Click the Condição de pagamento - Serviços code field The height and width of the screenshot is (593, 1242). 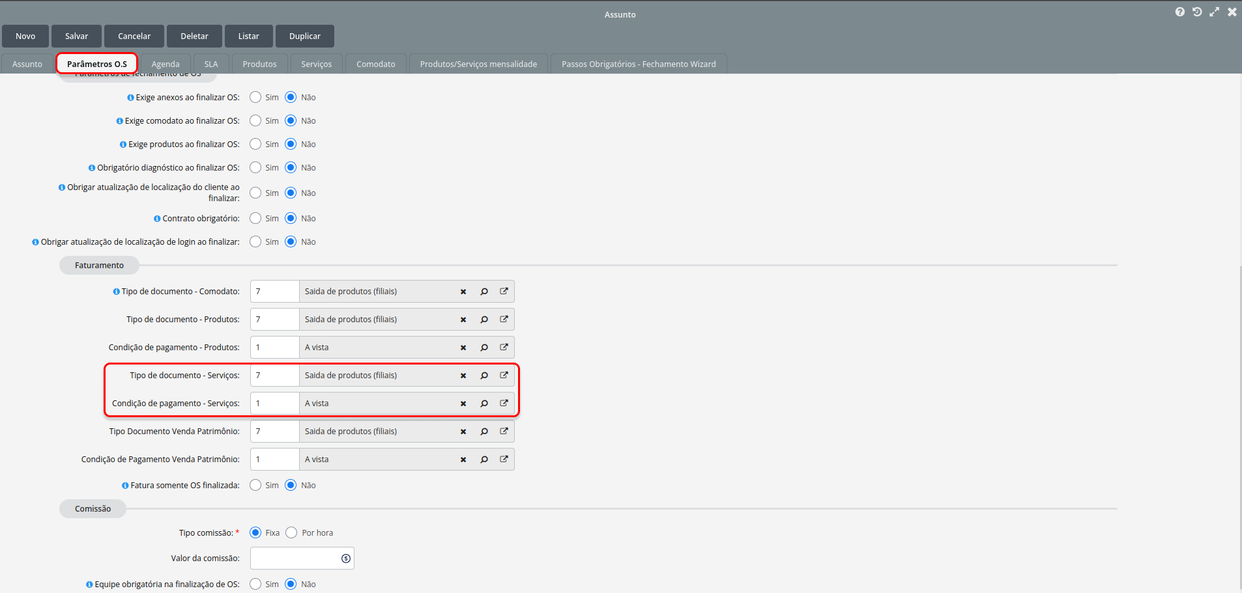click(x=275, y=404)
